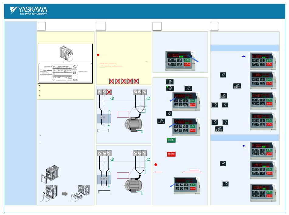Click the ENTER key icon beside the 010.0 keypad

click(x=219, y=129)
